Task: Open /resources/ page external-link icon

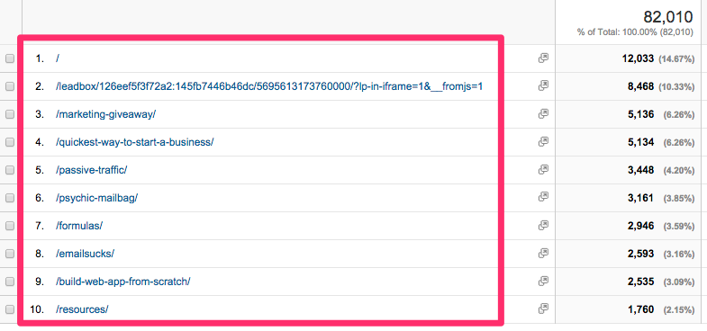Action: (x=543, y=309)
